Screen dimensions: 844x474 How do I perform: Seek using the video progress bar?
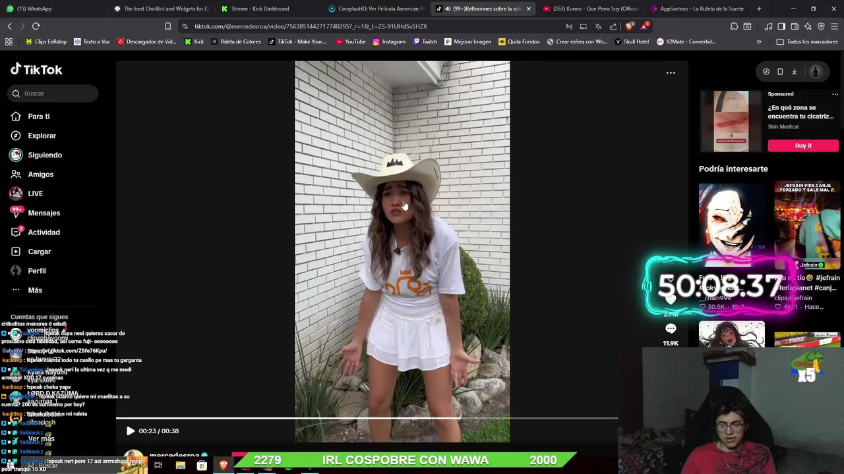tap(367, 418)
